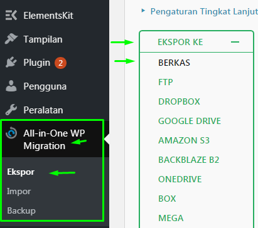The width and height of the screenshot is (258, 228).
Task: Choose ONEDRIVE as the export destination
Action: point(180,179)
